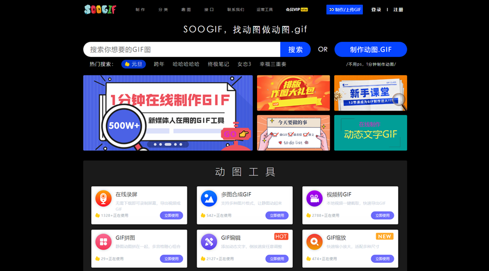Click the GIF编辑 card title
489x271 pixels.
click(231, 238)
